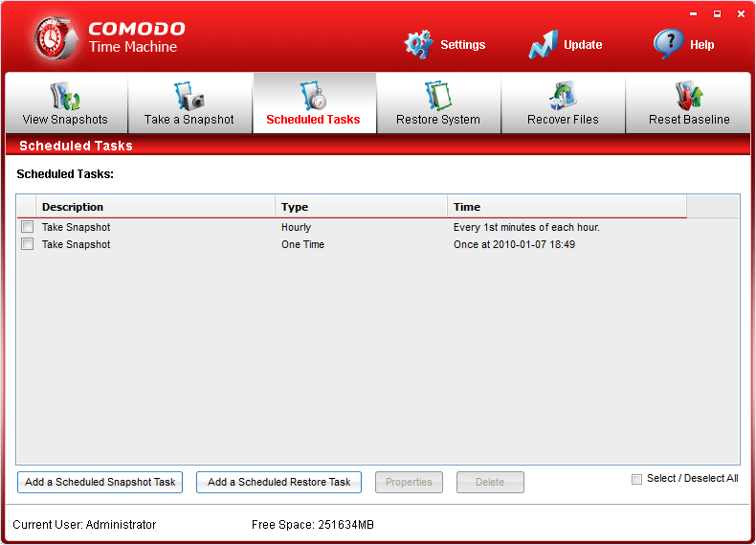
Task: Click Add a Scheduled Restore Task button
Action: tap(278, 482)
